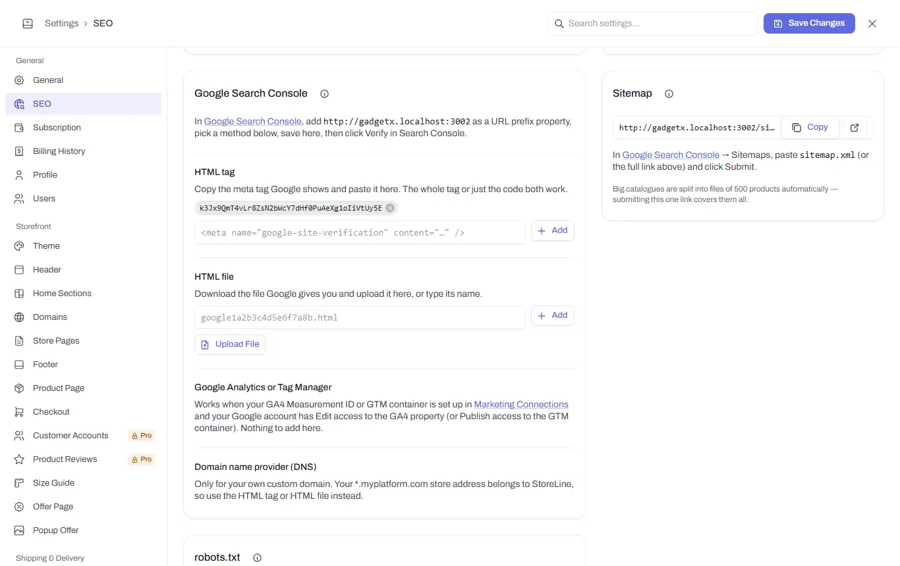Image resolution: width=900 pixels, height=566 pixels.
Task: Open Google Search Console info tooltip icon
Action: click(324, 94)
